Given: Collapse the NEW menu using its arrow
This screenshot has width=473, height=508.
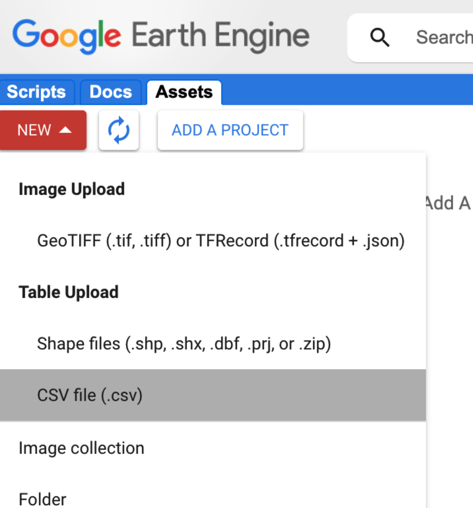Looking at the screenshot, I should [x=66, y=130].
